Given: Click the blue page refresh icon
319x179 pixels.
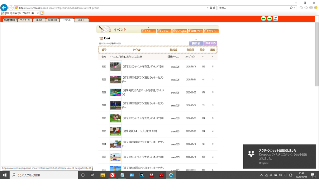Looking at the screenshot, I should (x=276, y=19).
